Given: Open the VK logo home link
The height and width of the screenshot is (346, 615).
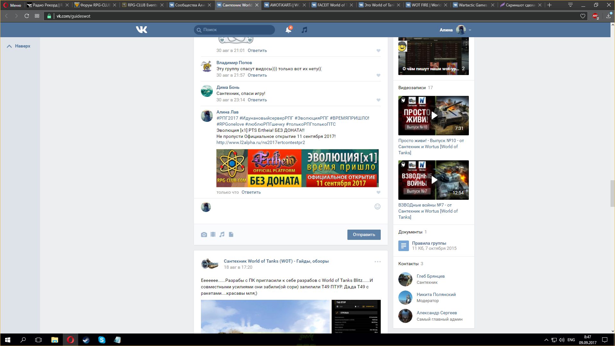Looking at the screenshot, I should pyautogui.click(x=141, y=30).
